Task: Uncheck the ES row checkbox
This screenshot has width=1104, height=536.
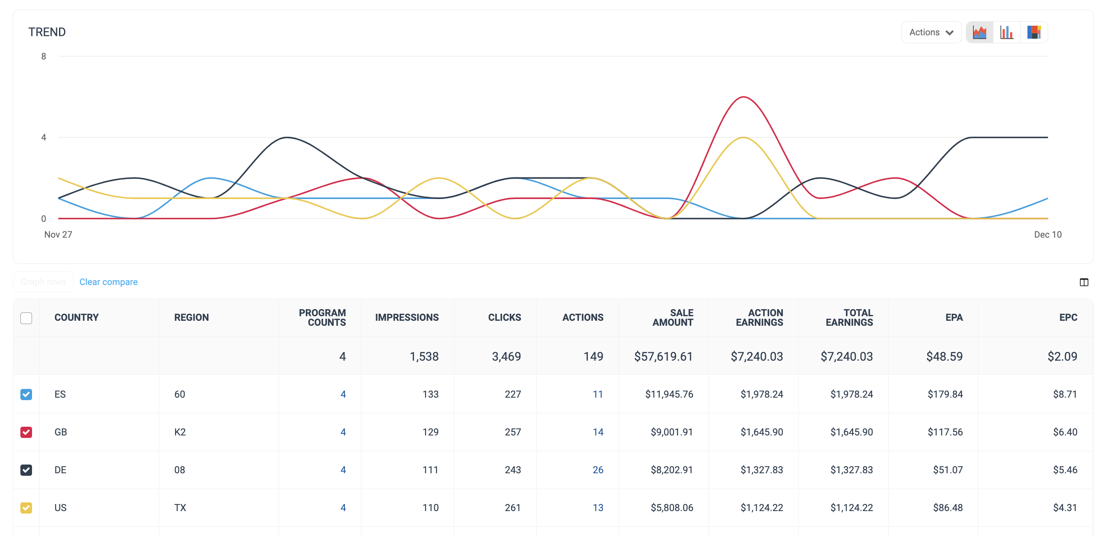Action: coord(26,394)
